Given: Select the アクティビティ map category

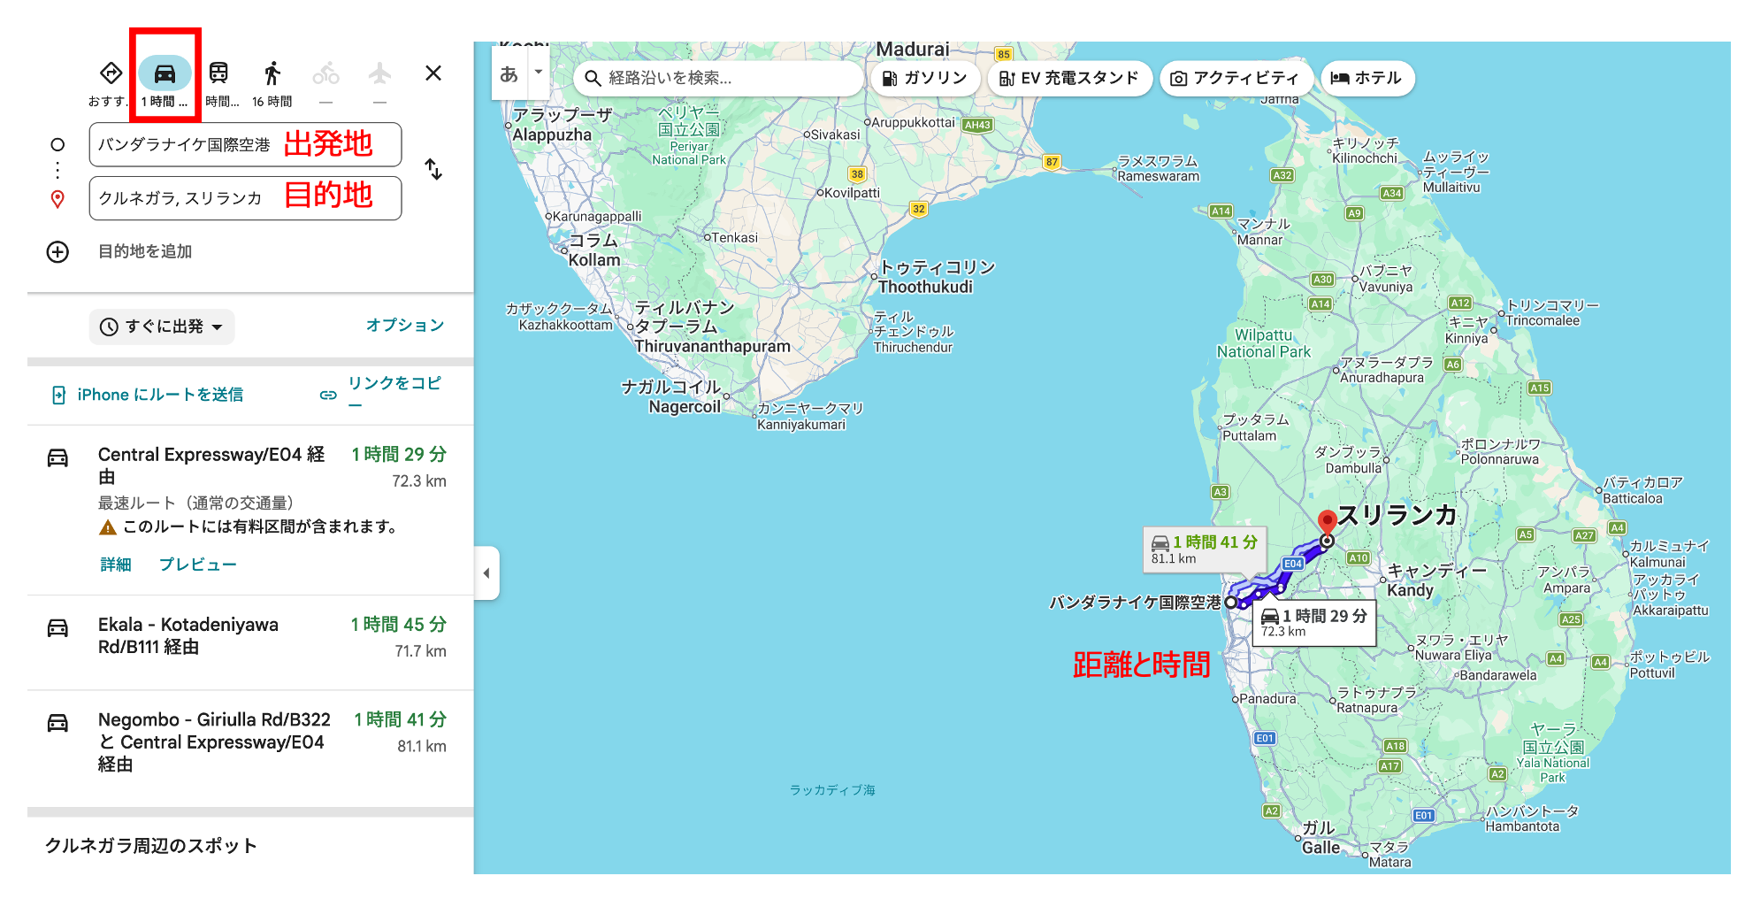Looking at the screenshot, I should (1236, 78).
